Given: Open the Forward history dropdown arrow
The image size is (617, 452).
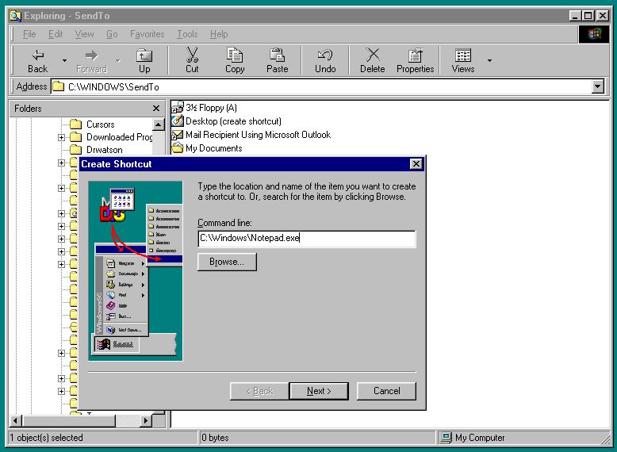Looking at the screenshot, I should point(117,60).
